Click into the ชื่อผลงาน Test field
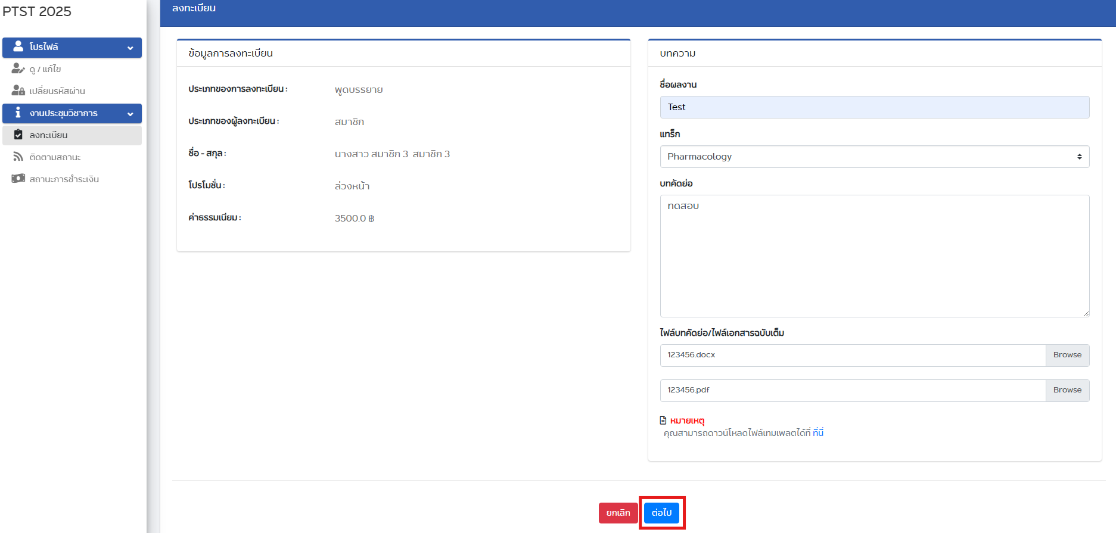The width and height of the screenshot is (1116, 533). click(874, 107)
